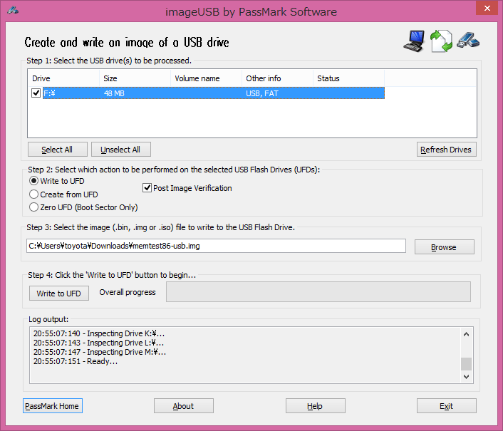Start writing with the Write to UFD button

tap(59, 293)
